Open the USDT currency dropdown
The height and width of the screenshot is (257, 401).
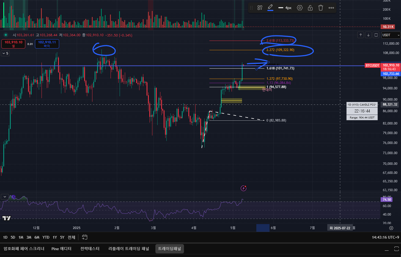click(x=391, y=35)
